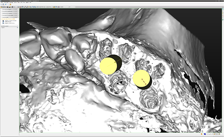Click the right yellow cylinder implant marker
224x137 pixels.
pos(141,78)
